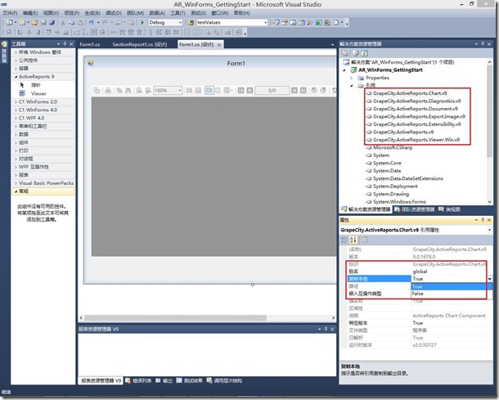Collapse the ActiveReports 9 toolbox group
The height and width of the screenshot is (400, 499).
coord(16,77)
